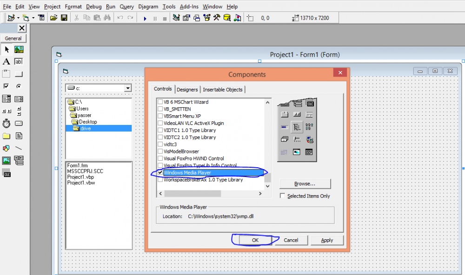
Task: Switch to the Insertable Objects tab
Action: coord(223,90)
